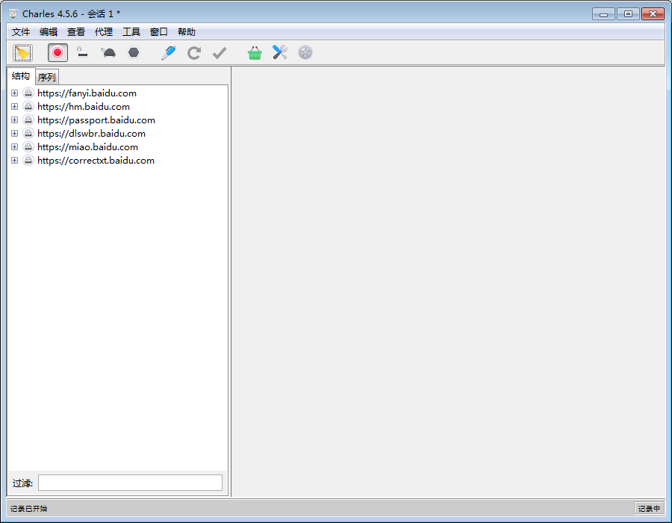672x523 pixels.
Task: Open the 编辑 menu
Action: pyautogui.click(x=49, y=31)
